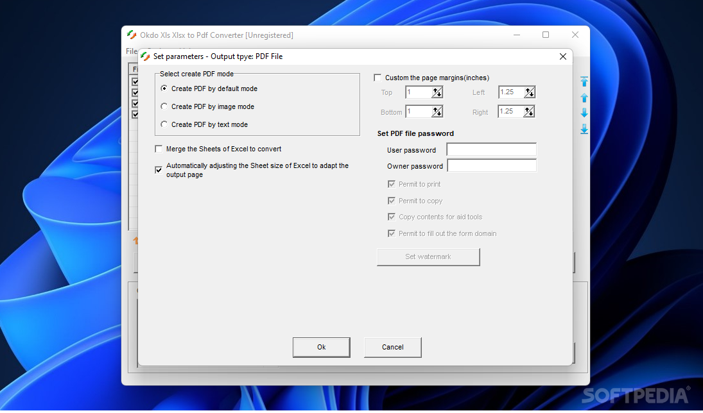The image size is (703, 413).
Task: Click the move-up arrow icon in main window
Action: coord(584,97)
